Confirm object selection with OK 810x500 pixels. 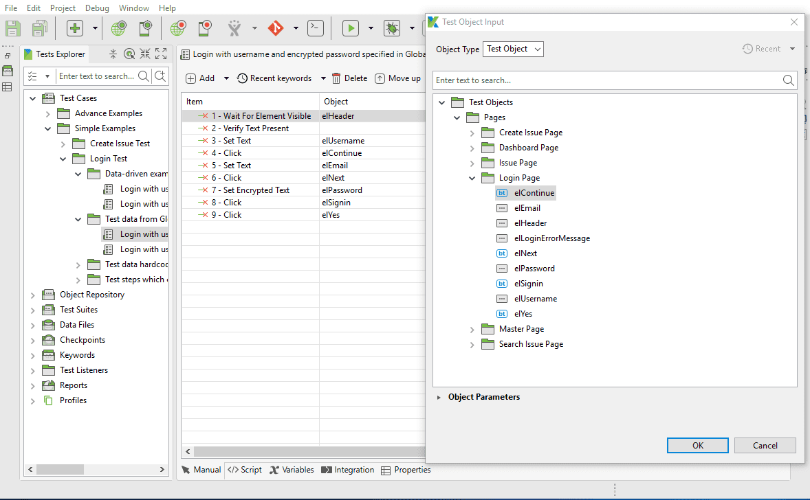pyautogui.click(x=697, y=445)
